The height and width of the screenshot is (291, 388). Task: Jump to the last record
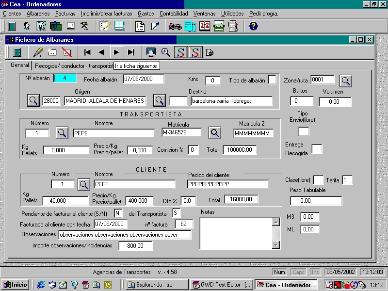point(131,52)
